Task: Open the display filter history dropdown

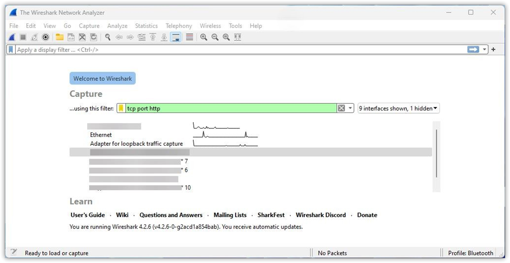Action: (484, 50)
